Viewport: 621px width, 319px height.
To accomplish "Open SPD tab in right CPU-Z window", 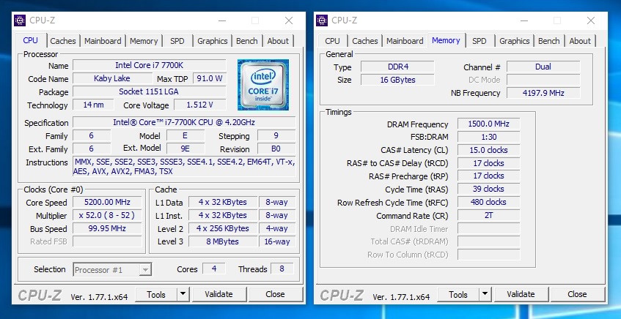I will (479, 41).
